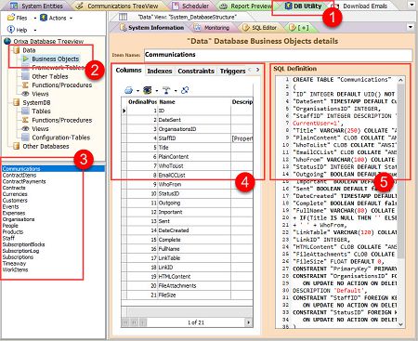Switch to the Triggers tab
Viewport: 418px width, 341px height.
[x=232, y=71]
